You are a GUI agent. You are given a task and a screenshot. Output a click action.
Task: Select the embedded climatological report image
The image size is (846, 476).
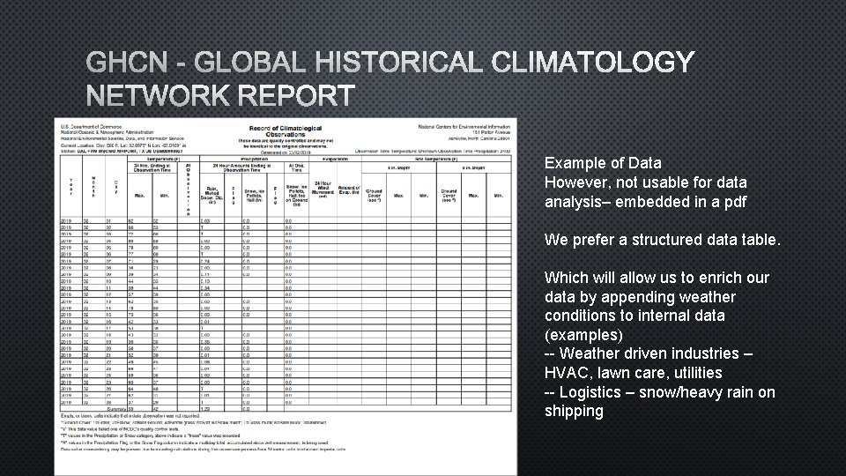click(x=286, y=296)
